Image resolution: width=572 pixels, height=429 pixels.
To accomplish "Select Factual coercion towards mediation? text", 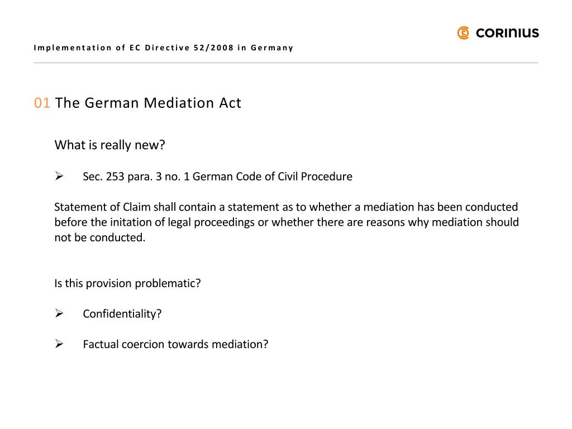I will [175, 344].
